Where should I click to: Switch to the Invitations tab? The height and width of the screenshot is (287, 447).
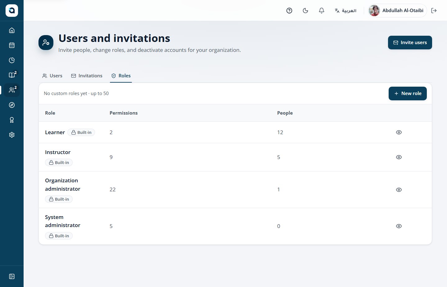point(87,76)
